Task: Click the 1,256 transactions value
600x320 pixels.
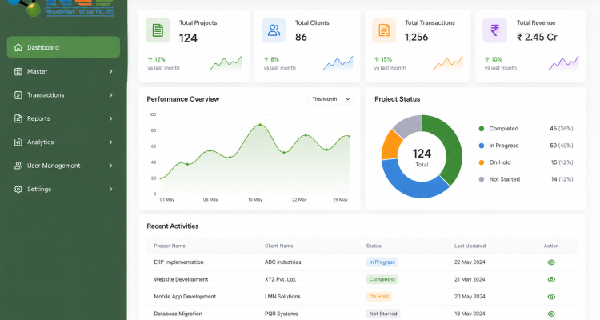Action: (x=416, y=37)
